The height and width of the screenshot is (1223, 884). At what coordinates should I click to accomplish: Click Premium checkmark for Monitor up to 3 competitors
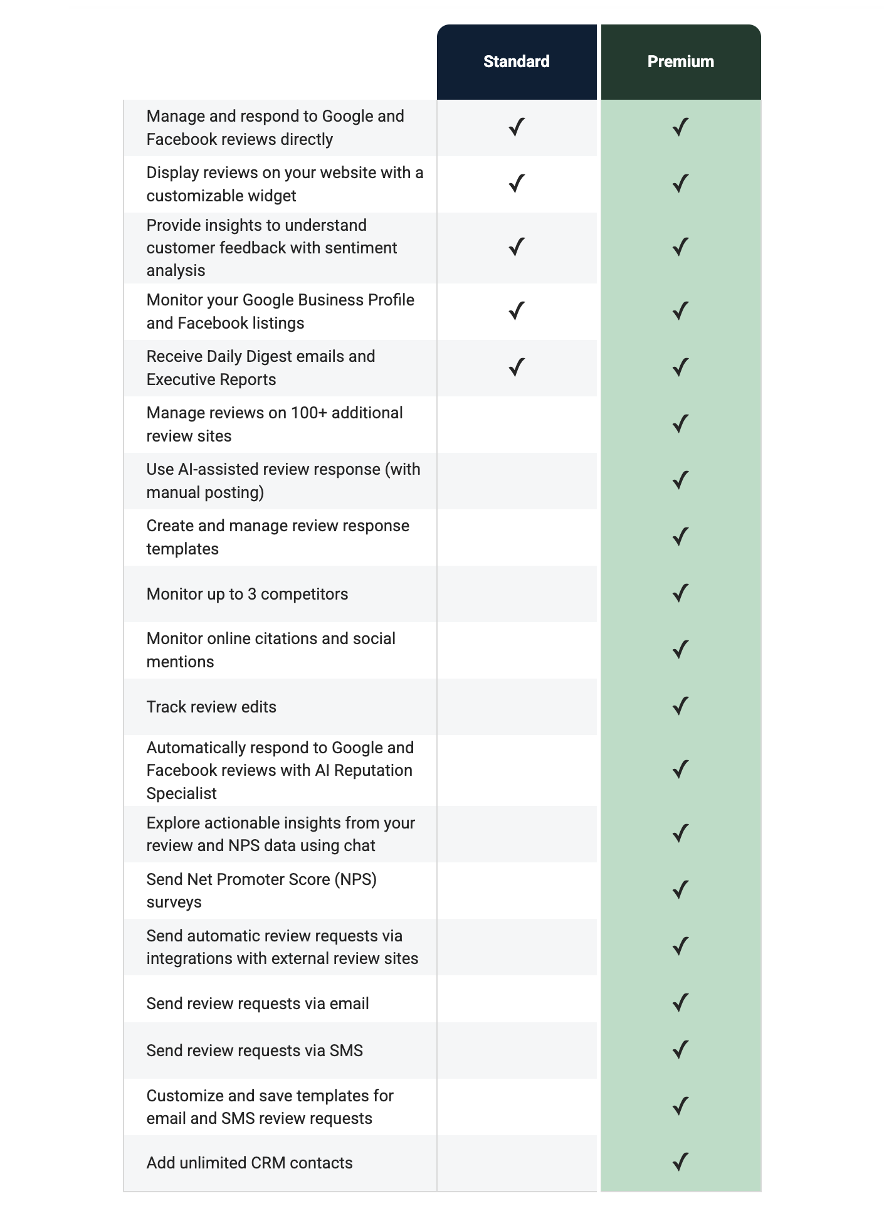pyautogui.click(x=680, y=593)
